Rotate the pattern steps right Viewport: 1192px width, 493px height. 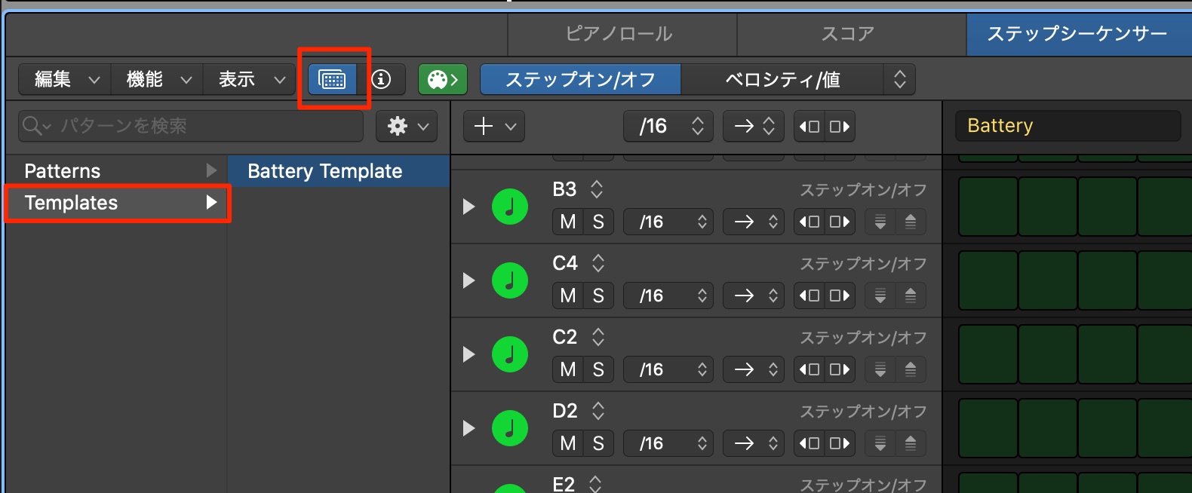840,127
